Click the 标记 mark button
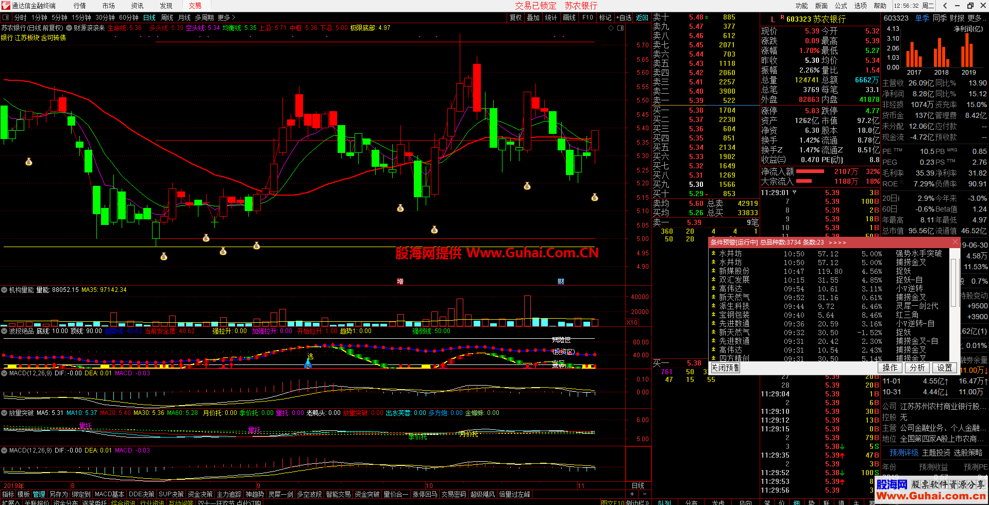The width and height of the screenshot is (989, 505). tap(605, 18)
